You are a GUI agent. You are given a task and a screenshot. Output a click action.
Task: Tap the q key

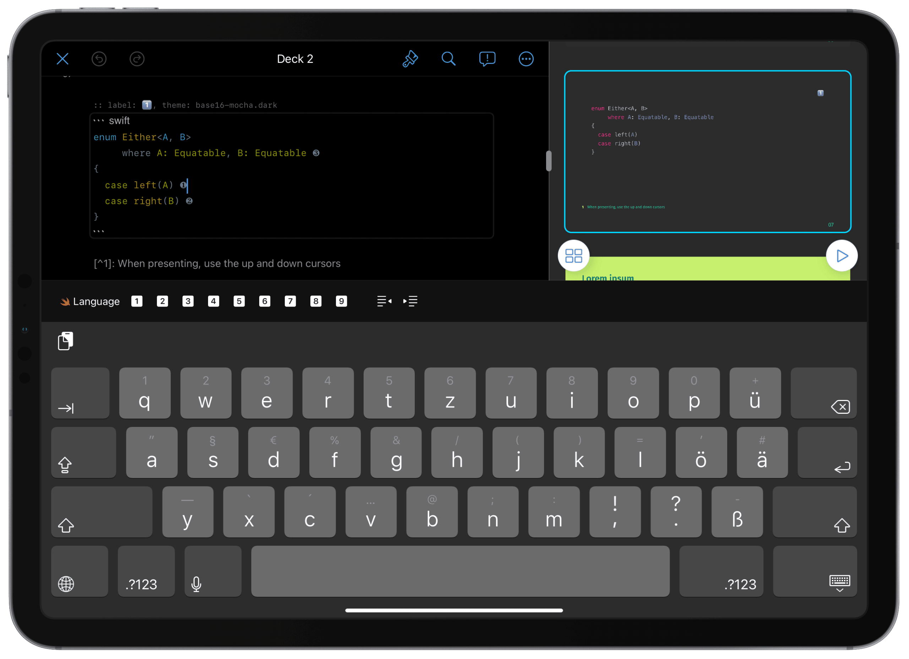coord(145,393)
